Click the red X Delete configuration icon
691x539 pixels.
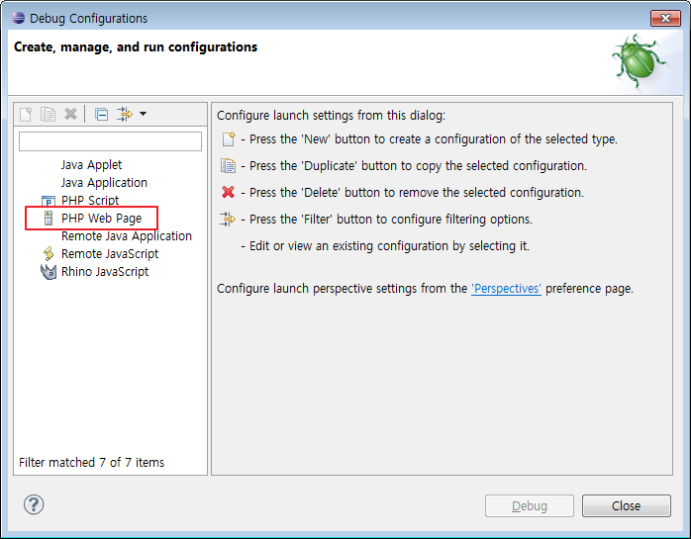click(x=70, y=114)
